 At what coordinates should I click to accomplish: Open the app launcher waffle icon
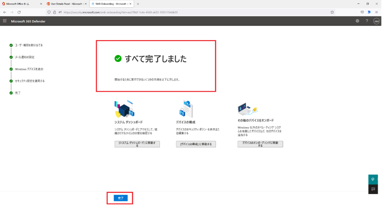coord(5,21)
